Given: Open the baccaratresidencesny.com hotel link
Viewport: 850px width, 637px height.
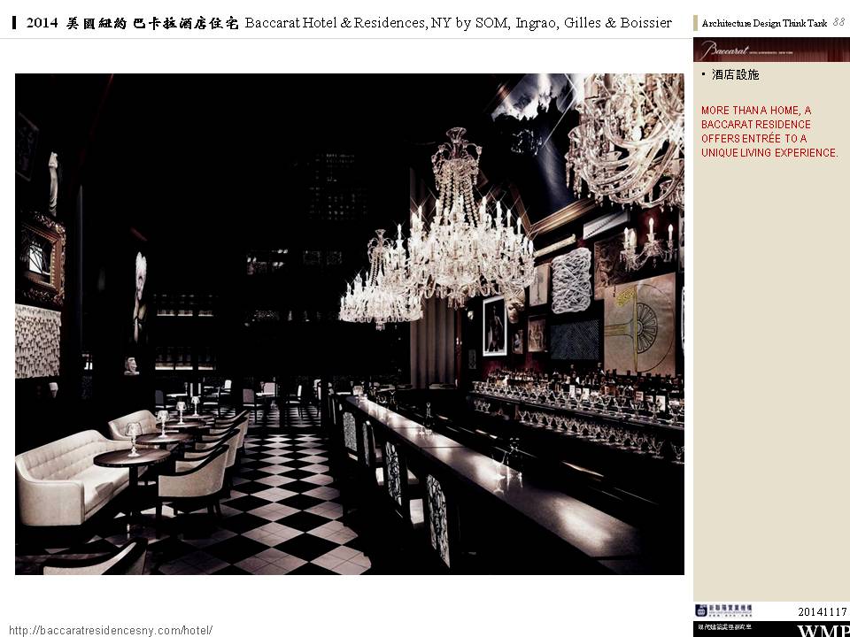Looking at the screenshot, I should coord(113,630).
